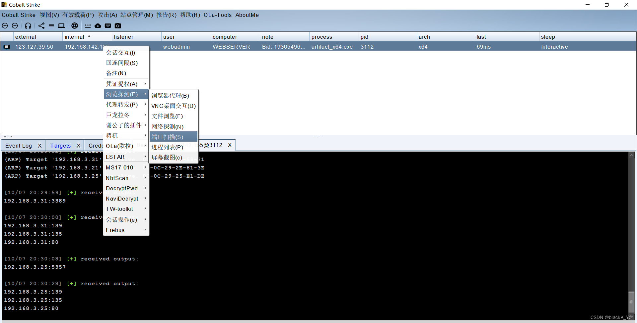Expand the NbtScan submenu arrow
The height and width of the screenshot is (323, 637).
point(145,178)
